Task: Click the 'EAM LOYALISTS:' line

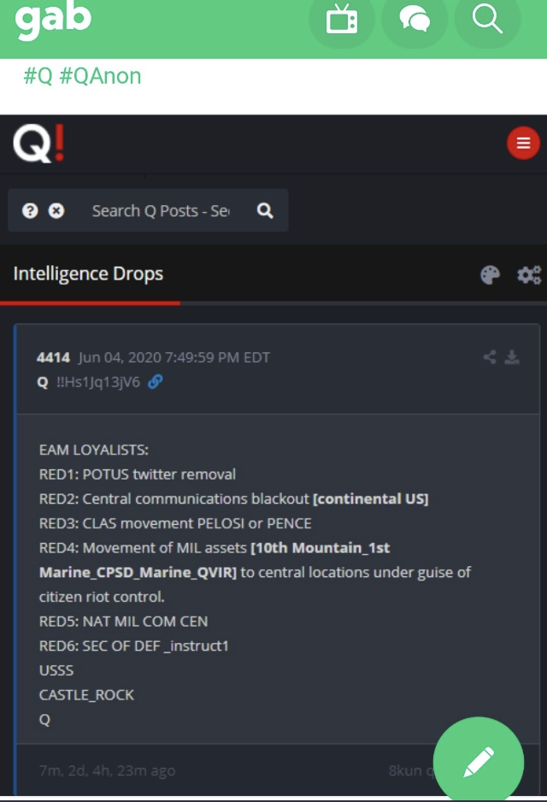Action: pyautogui.click(x=93, y=450)
